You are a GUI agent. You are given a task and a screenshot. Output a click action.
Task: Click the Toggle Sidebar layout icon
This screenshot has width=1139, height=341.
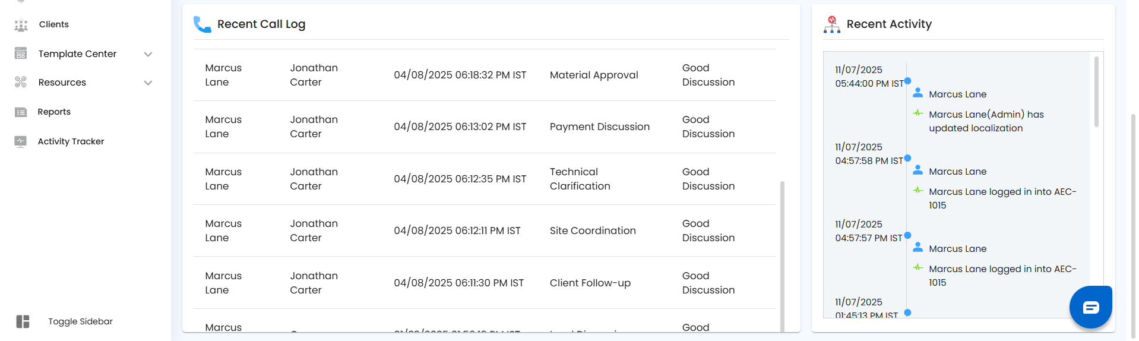[x=23, y=321]
